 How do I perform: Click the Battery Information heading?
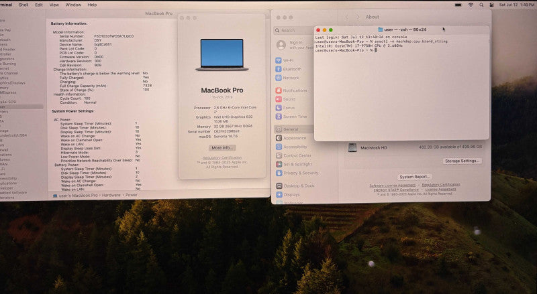69,23
